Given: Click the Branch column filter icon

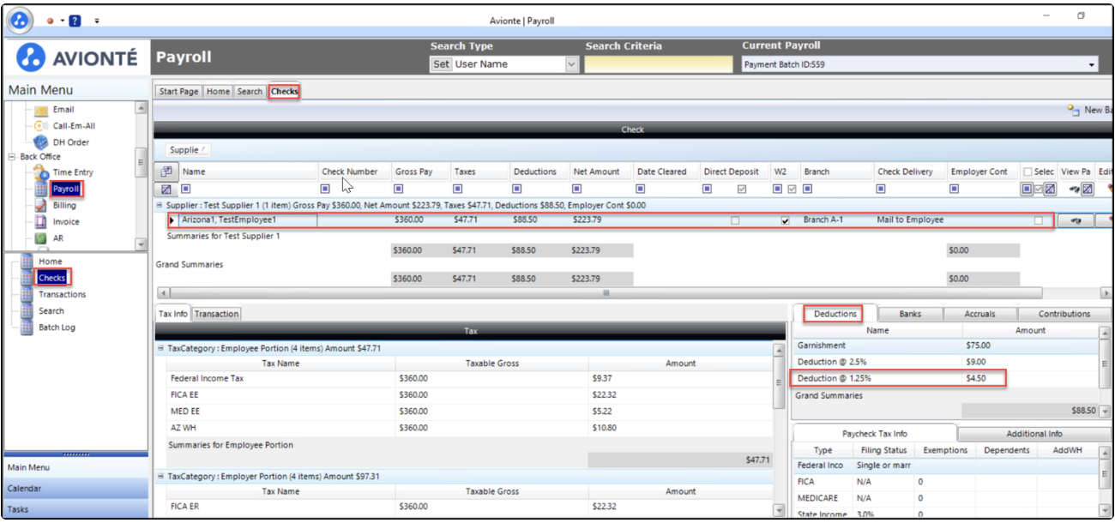Looking at the screenshot, I should 808,189.
